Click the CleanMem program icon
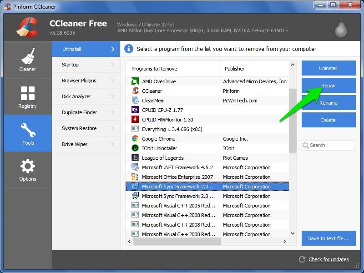The image size is (364, 273). (135, 100)
